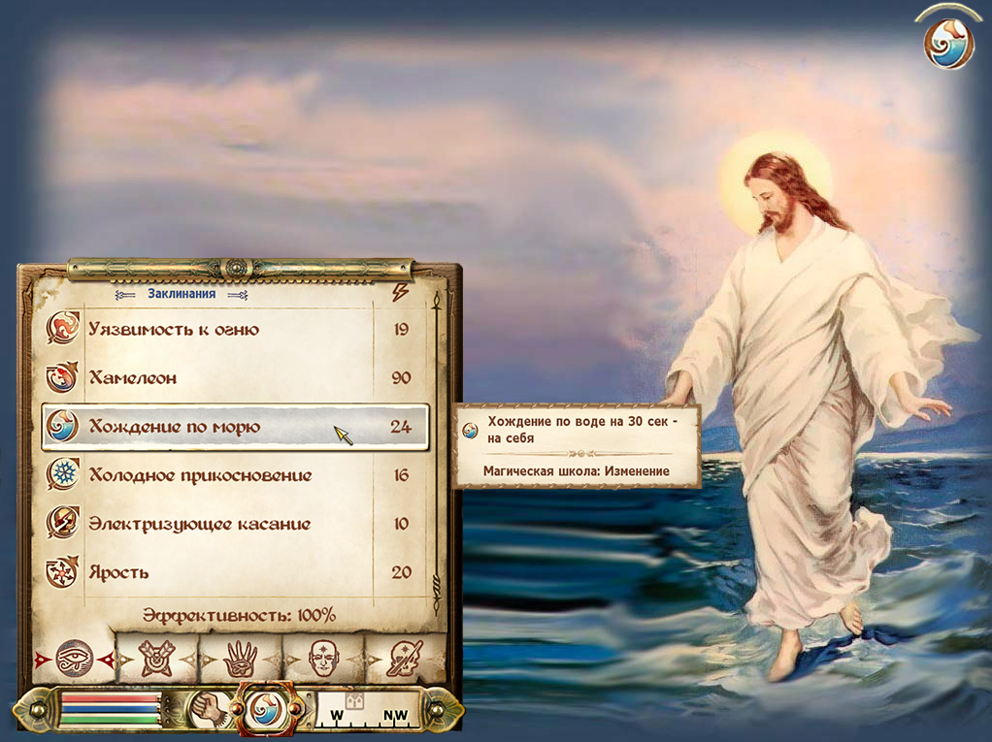992x742 pixels.
Task: Select the spell Электризующее касание
Action: [x=235, y=524]
